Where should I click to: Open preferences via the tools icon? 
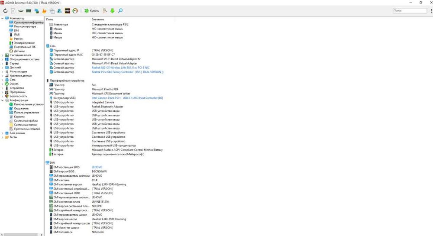(x=105, y=11)
